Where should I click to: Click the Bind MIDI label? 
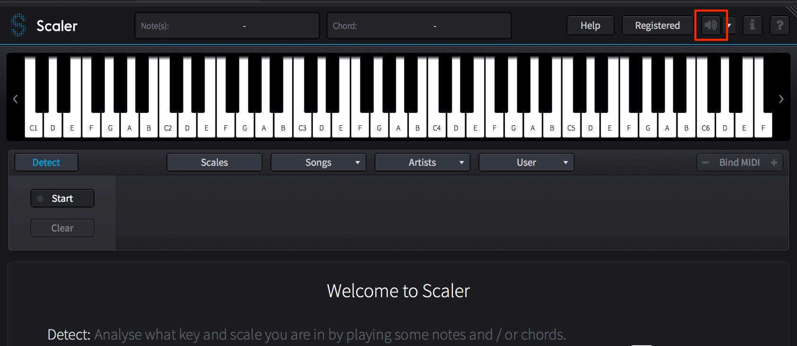(x=739, y=162)
